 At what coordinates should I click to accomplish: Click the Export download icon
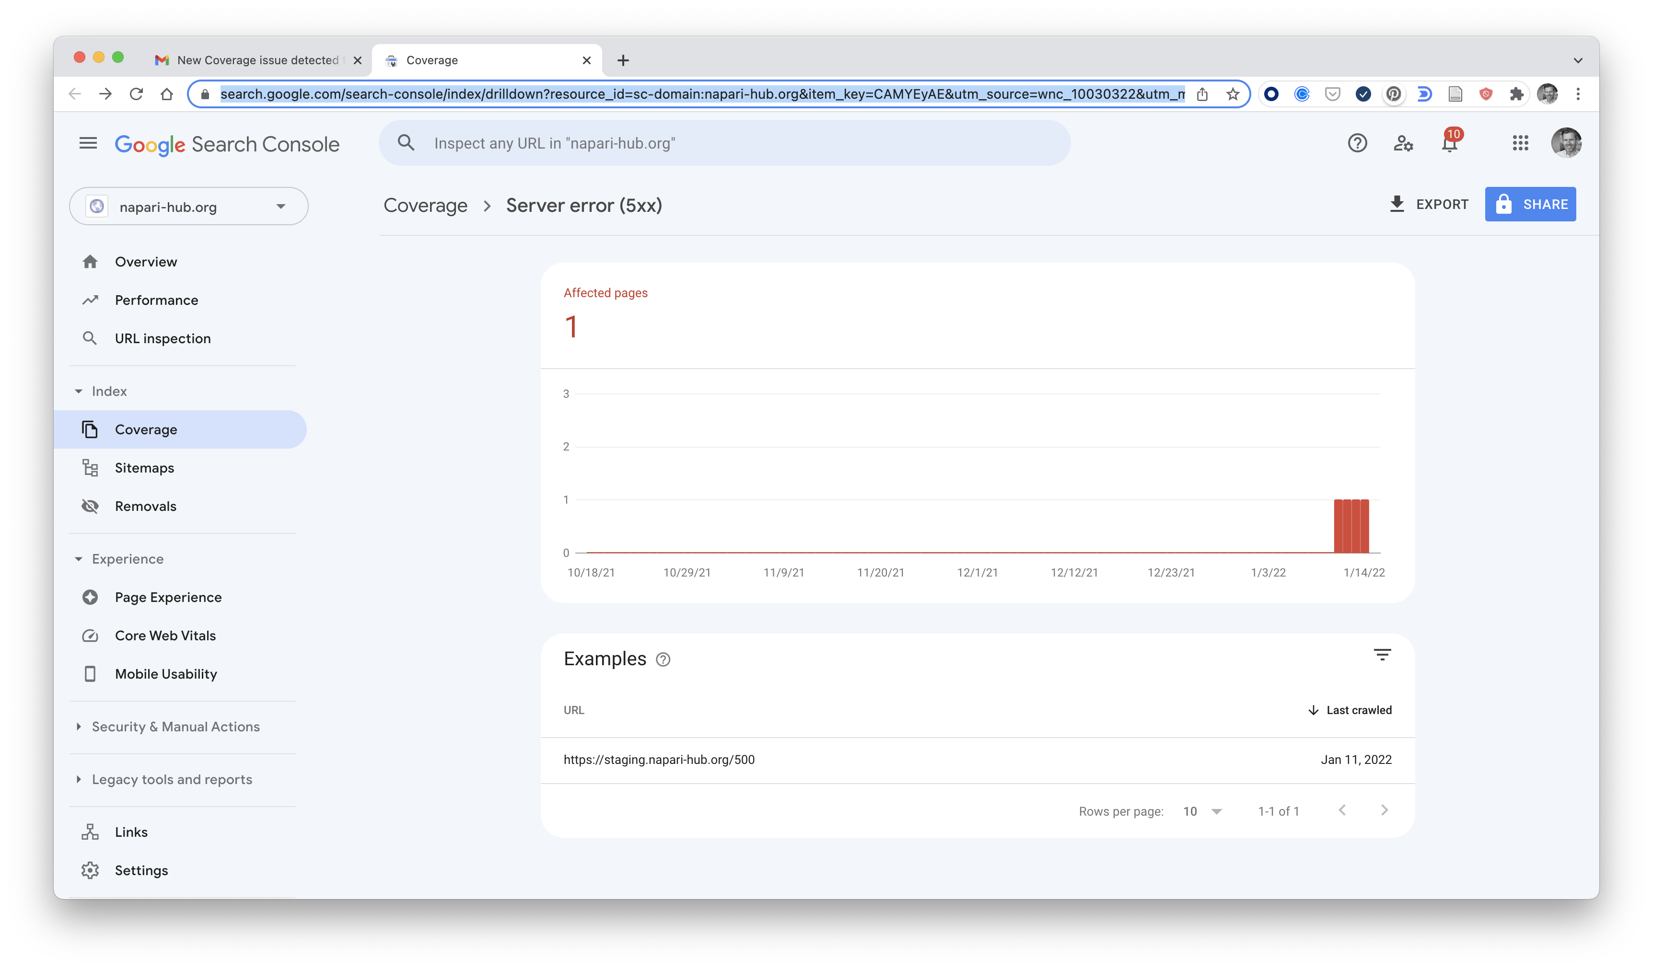1398,204
